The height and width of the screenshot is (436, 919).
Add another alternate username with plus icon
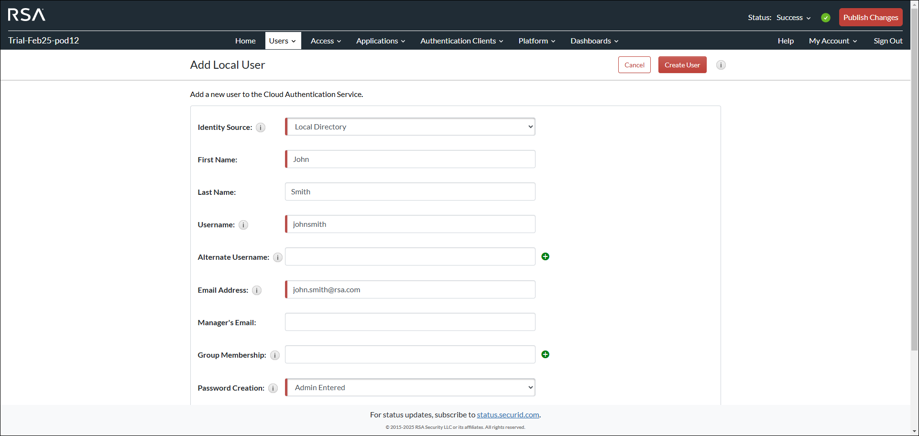[x=545, y=257]
